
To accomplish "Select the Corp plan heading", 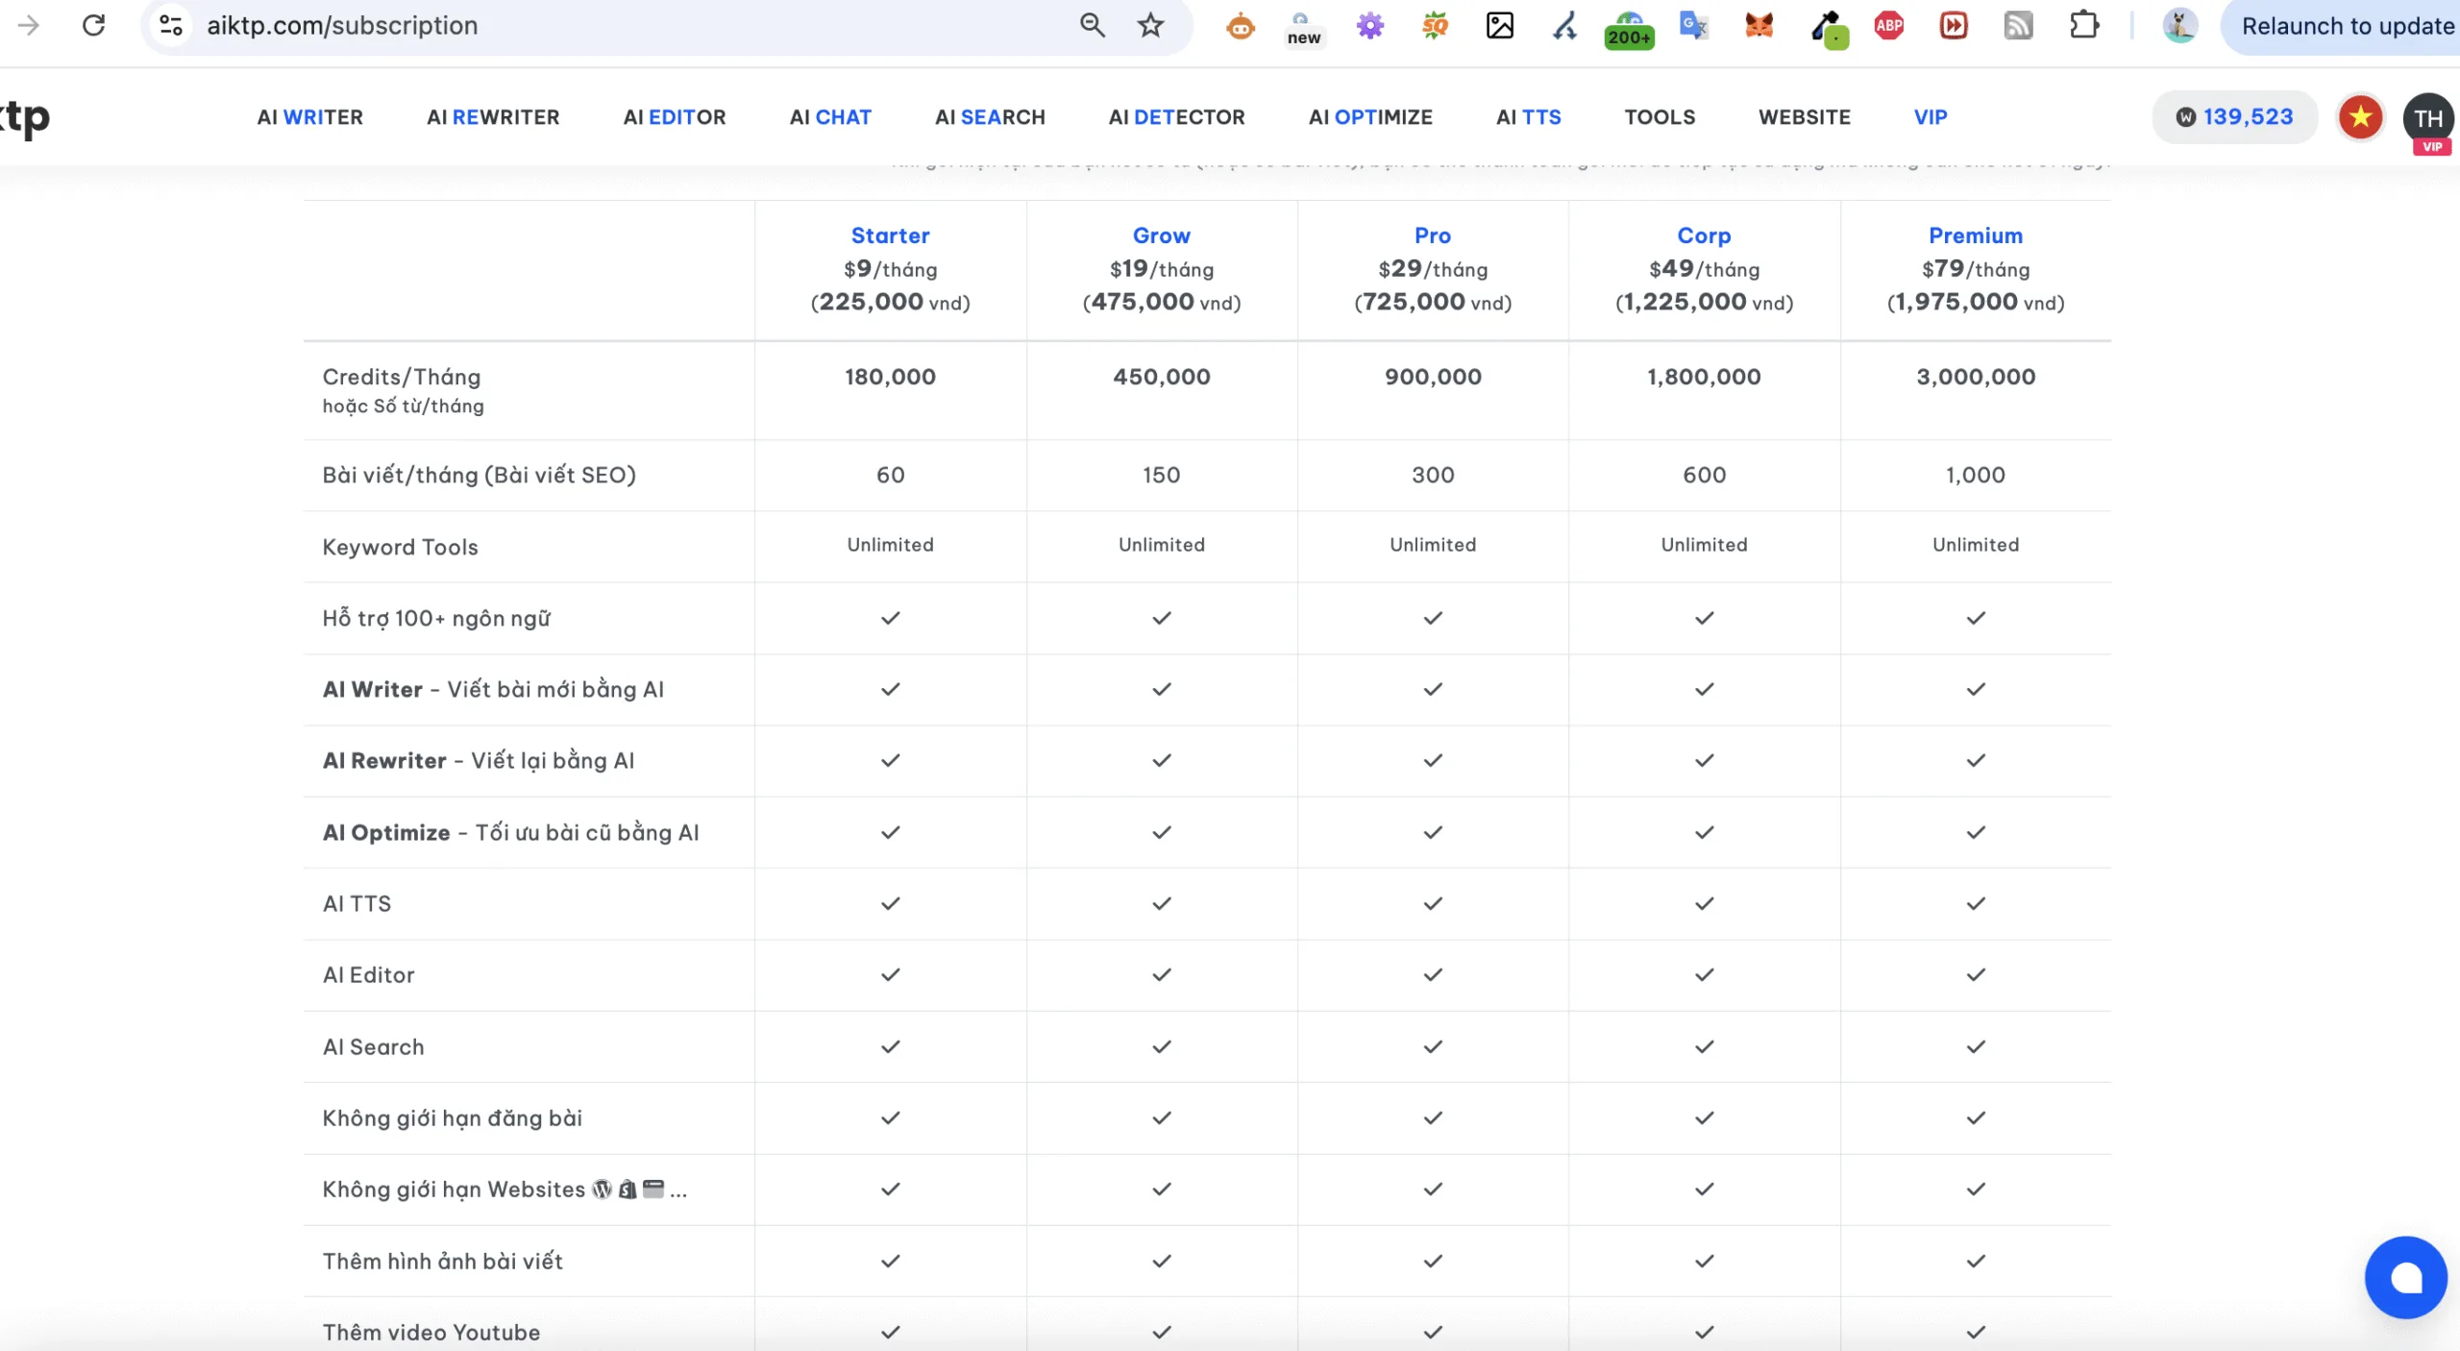I will (x=1704, y=235).
